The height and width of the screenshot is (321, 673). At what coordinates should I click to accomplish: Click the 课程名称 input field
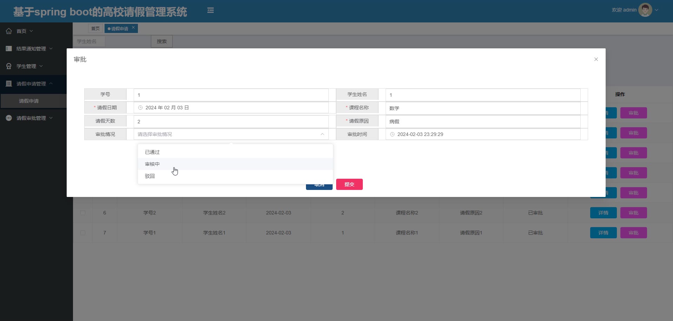click(x=483, y=108)
